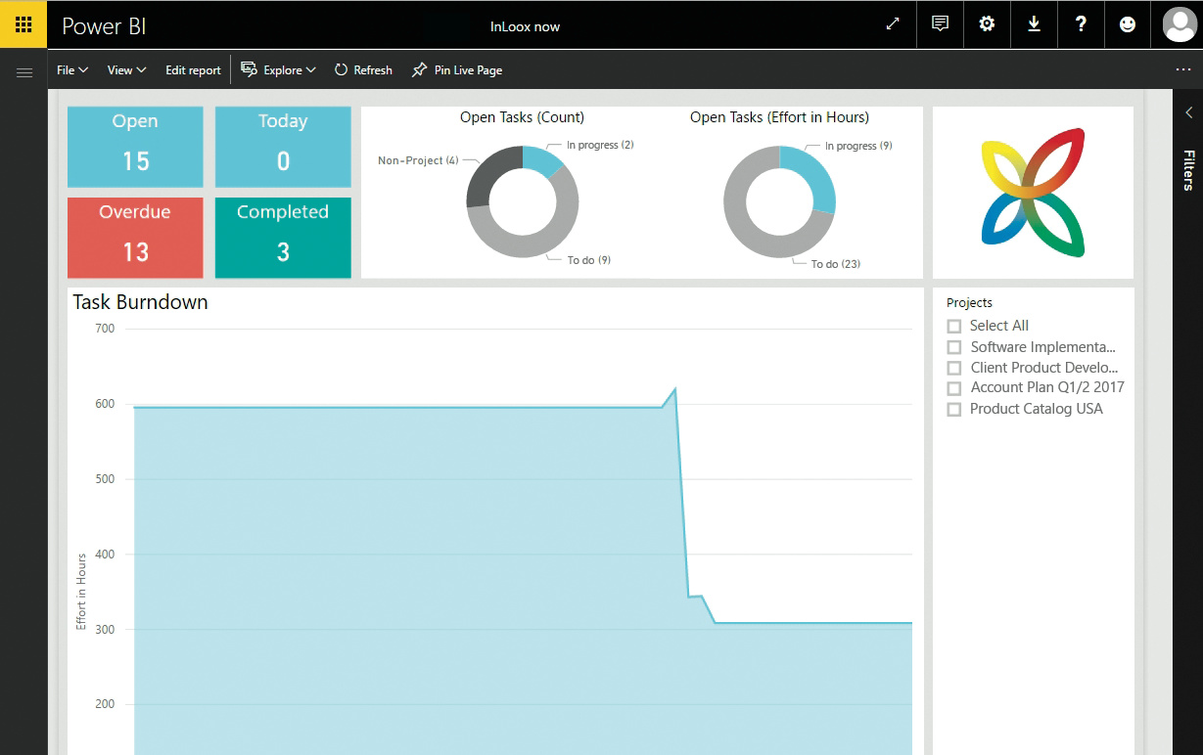Click Pin Live Page button
The image size is (1203, 755).
[457, 70]
